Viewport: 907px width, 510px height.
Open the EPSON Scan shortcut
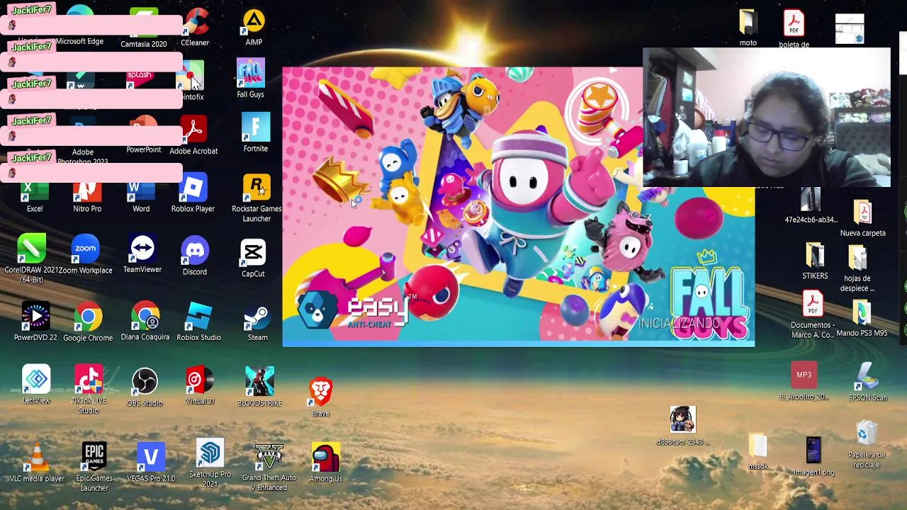[868, 382]
